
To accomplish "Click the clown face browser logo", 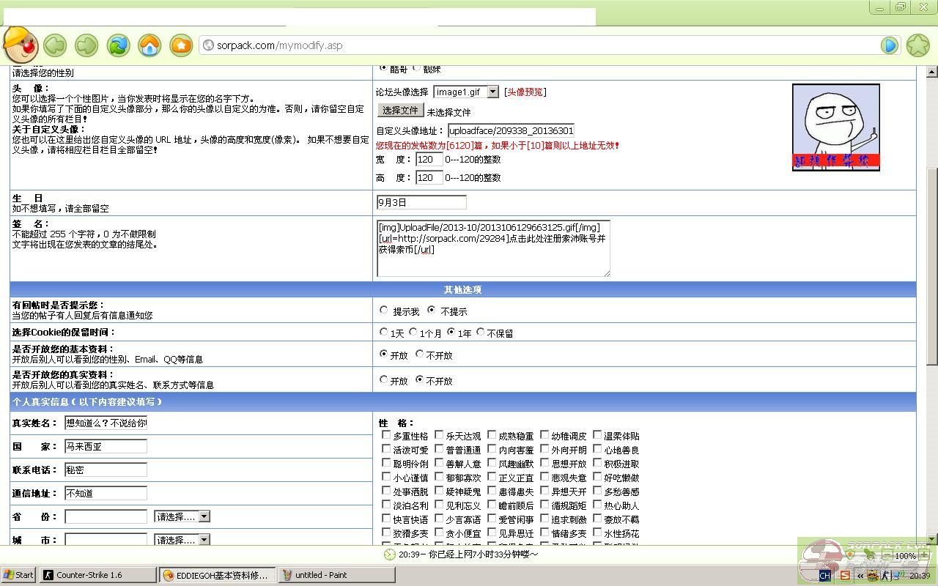I will click(20, 44).
